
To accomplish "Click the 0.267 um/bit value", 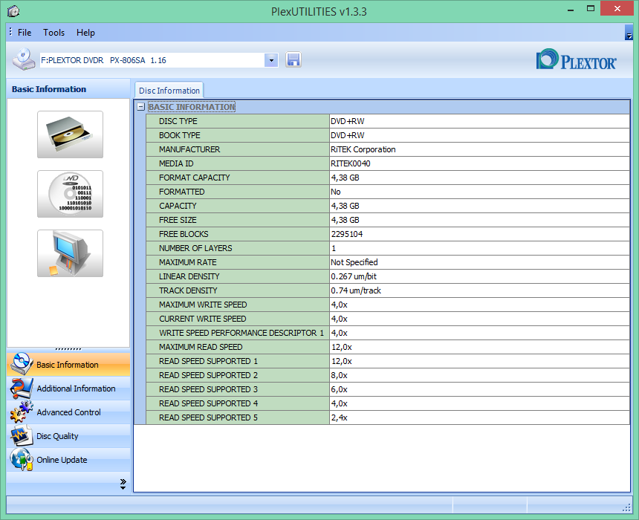I will (354, 276).
